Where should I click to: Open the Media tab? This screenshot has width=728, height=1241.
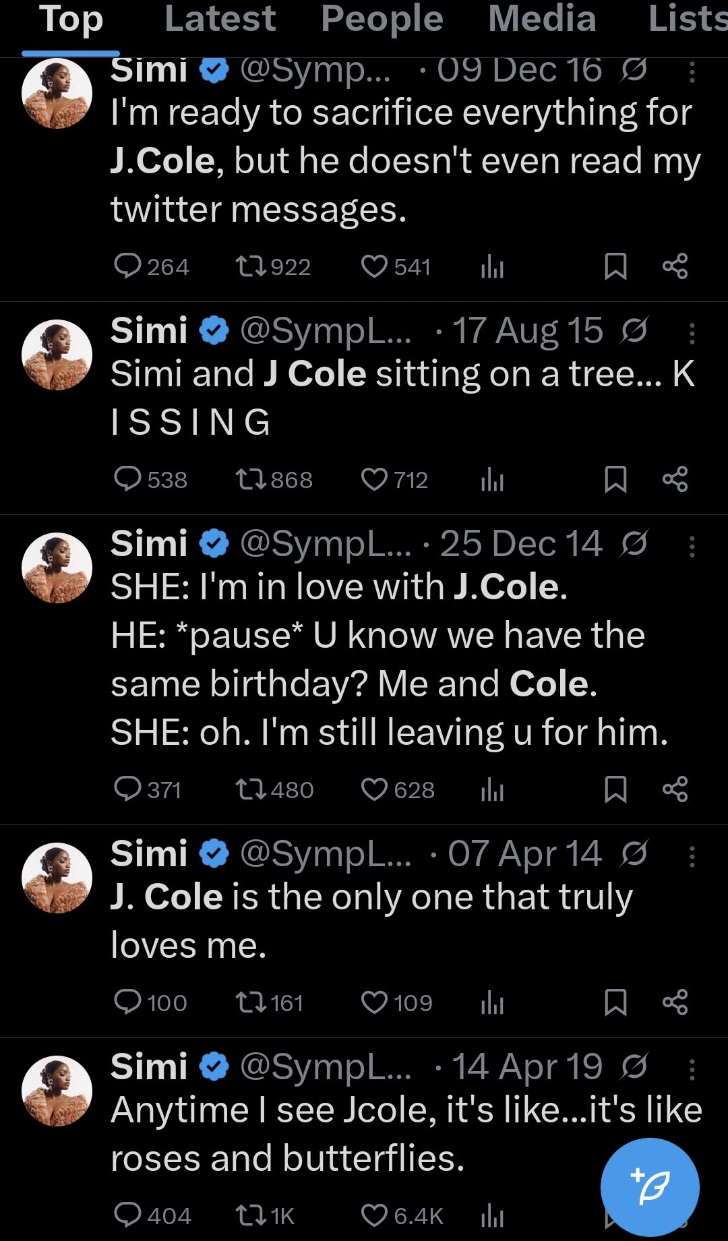(542, 19)
